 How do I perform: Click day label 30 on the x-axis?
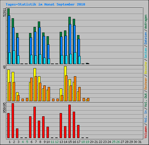point(135,142)
